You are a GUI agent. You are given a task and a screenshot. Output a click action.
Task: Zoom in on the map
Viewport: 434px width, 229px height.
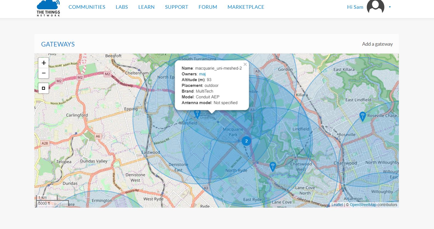pyautogui.click(x=44, y=63)
